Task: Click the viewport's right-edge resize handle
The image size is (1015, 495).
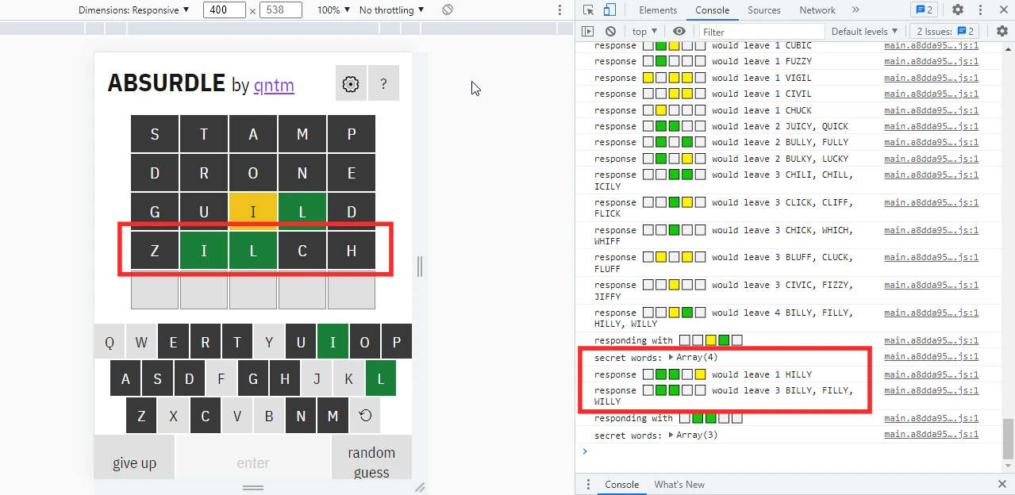Action: click(x=420, y=267)
